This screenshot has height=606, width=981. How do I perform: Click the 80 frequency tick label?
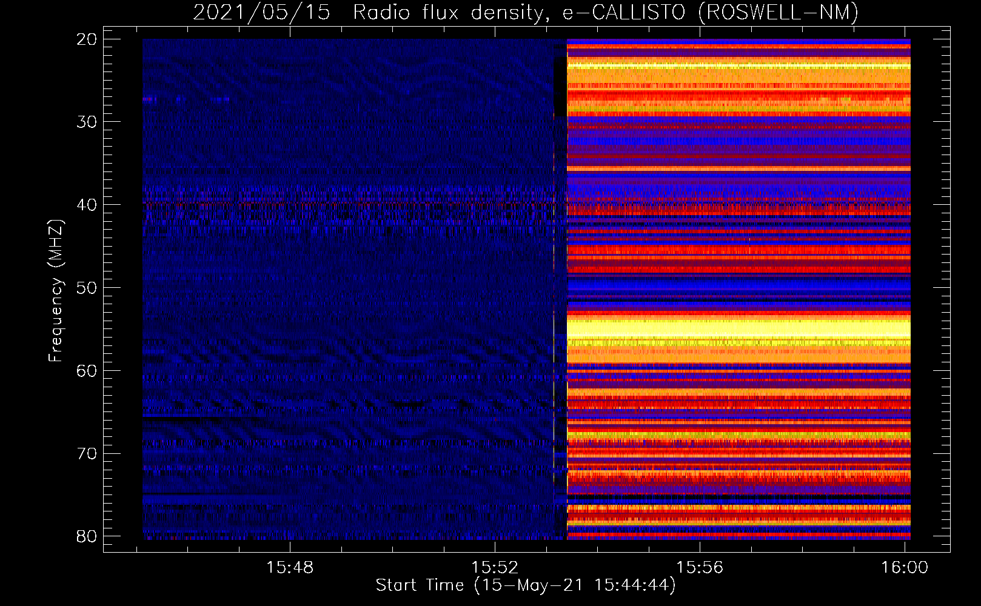86,536
